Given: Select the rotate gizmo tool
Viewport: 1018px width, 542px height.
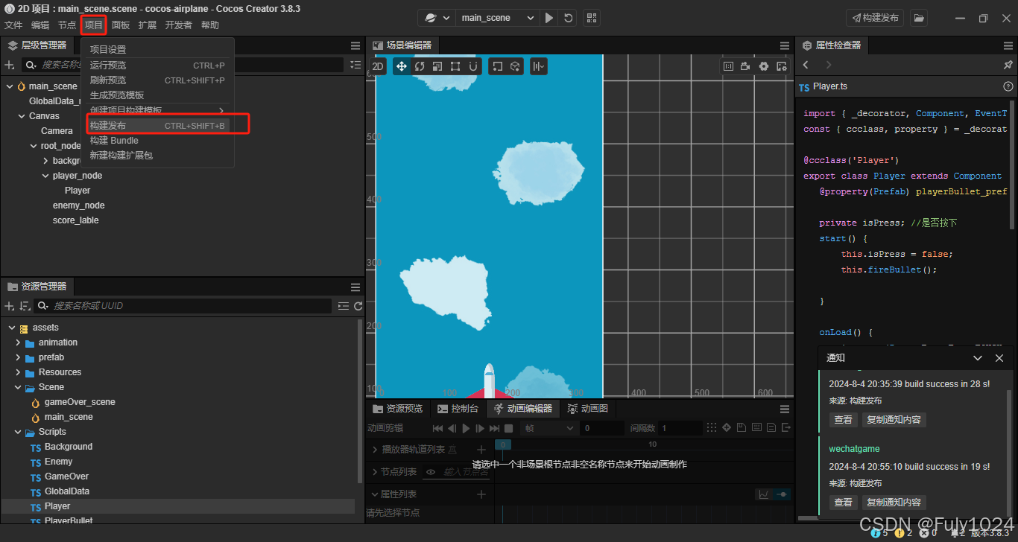Looking at the screenshot, I should click(x=420, y=66).
